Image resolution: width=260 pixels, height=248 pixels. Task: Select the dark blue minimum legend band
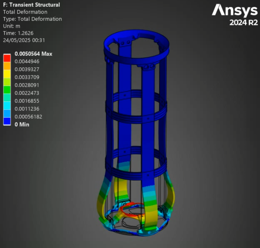click(x=7, y=121)
